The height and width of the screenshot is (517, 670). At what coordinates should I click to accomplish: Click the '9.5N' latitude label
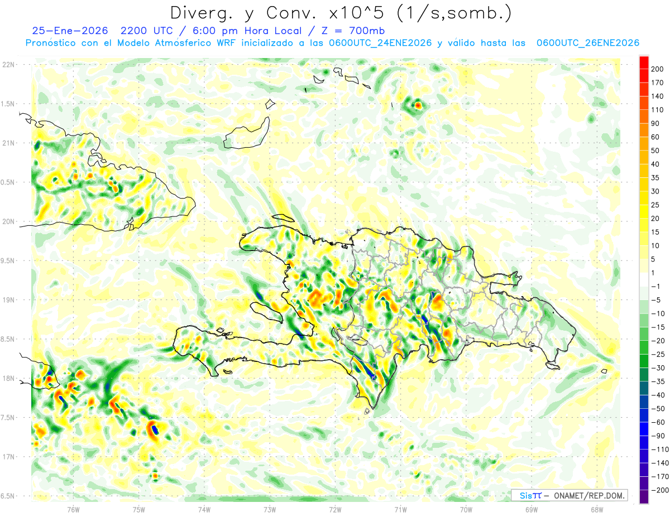8,261
